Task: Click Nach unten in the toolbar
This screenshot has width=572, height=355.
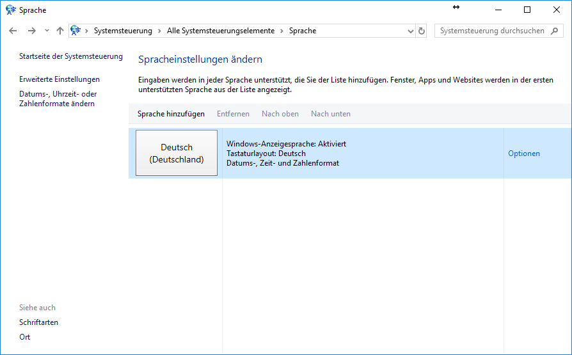Action: tap(331, 114)
